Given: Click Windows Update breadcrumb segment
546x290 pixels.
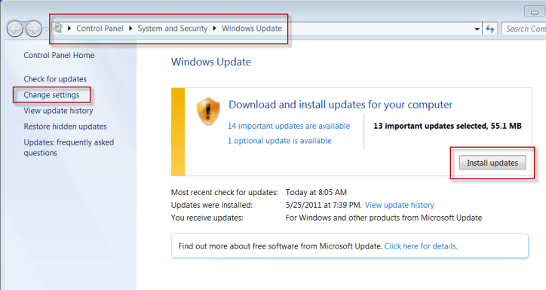Looking at the screenshot, I should point(252,29).
